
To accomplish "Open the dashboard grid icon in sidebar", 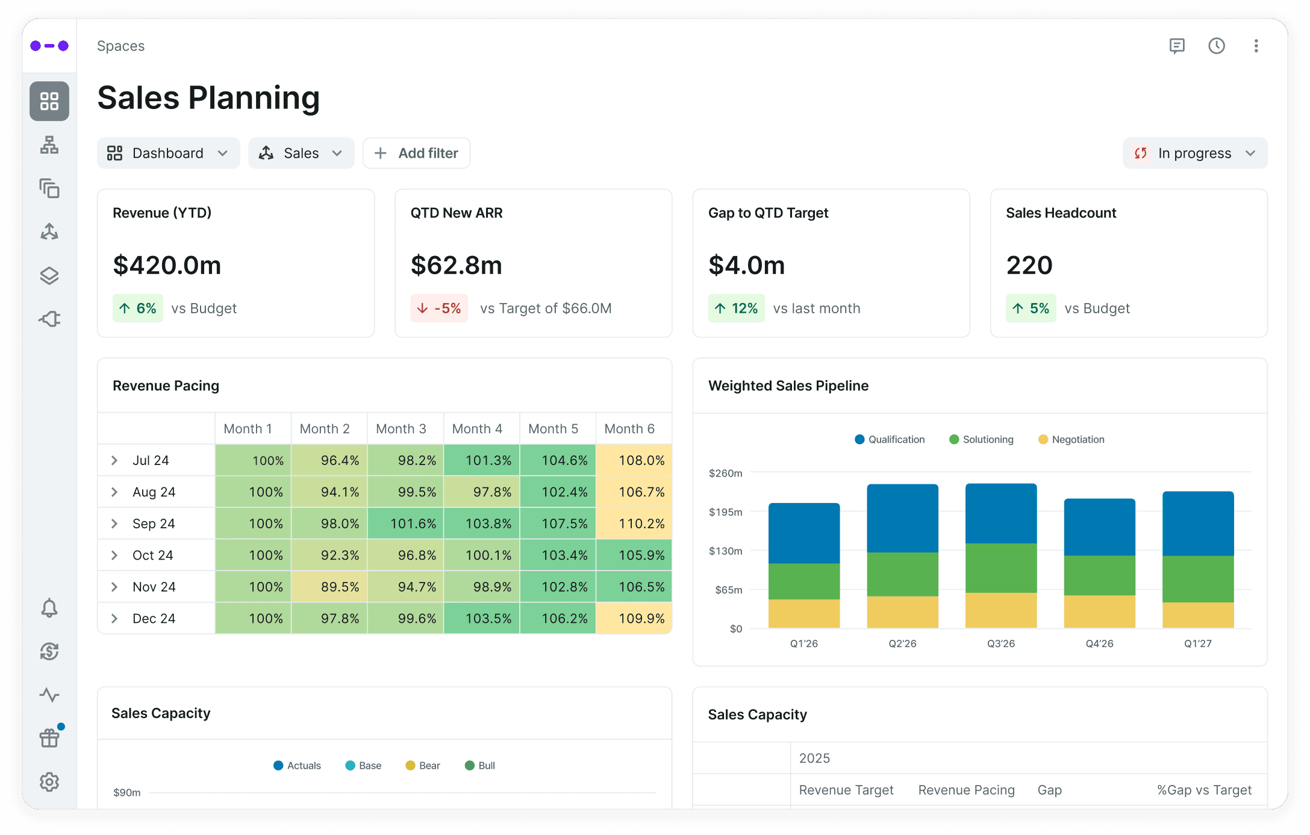I will click(x=49, y=101).
